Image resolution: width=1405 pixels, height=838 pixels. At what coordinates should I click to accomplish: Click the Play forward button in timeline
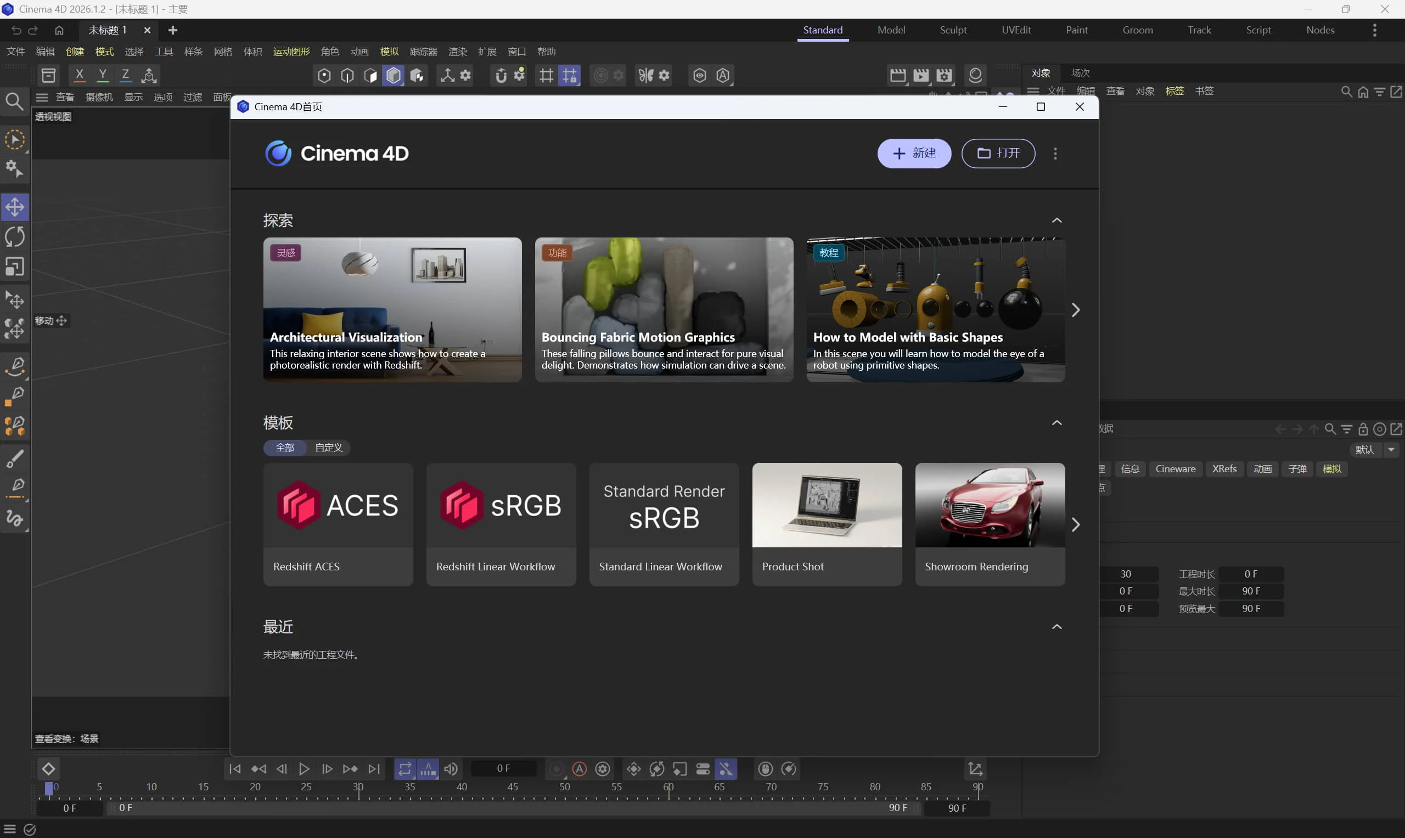coord(304,768)
